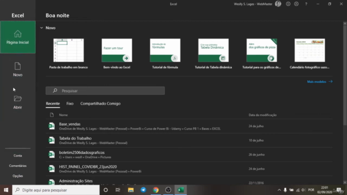Click the file type column header icon
The height and width of the screenshot is (195, 347).
(52, 115)
